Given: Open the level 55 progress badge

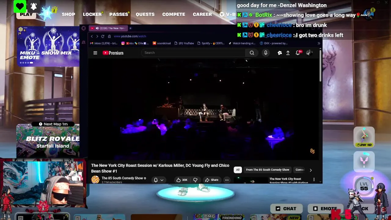Looking at the screenshot, I should coord(364,186).
